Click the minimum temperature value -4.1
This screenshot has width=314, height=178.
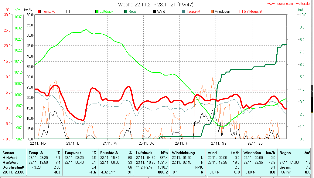pyautogui.click(x=57, y=158)
